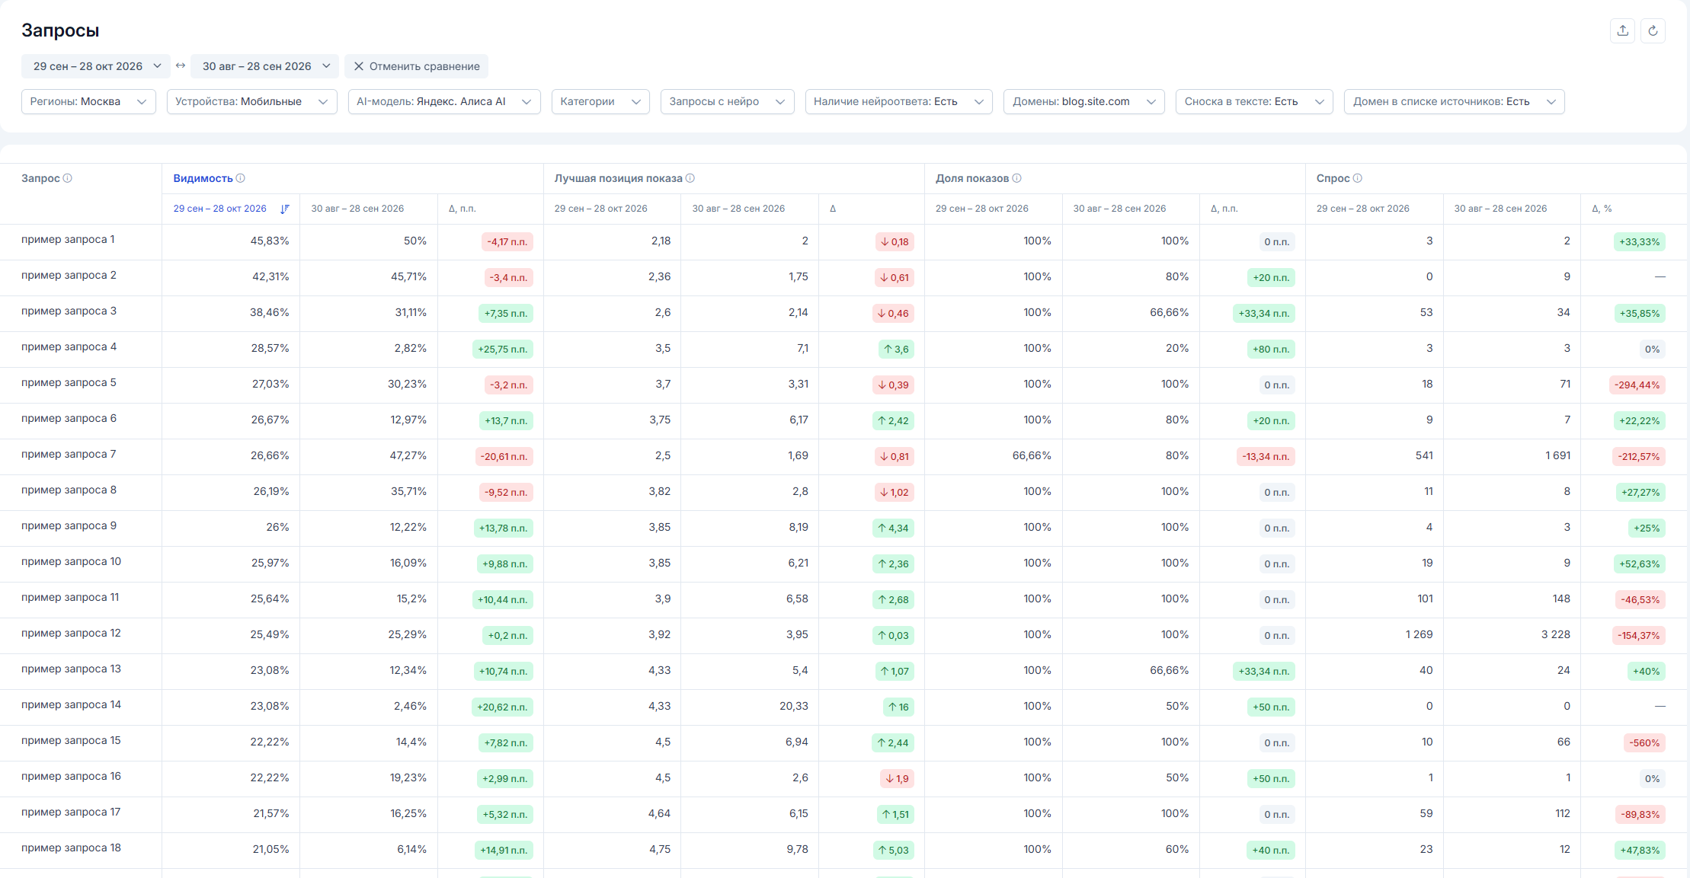
Task: Open info icon next to Спрос header
Action: pyautogui.click(x=1358, y=178)
